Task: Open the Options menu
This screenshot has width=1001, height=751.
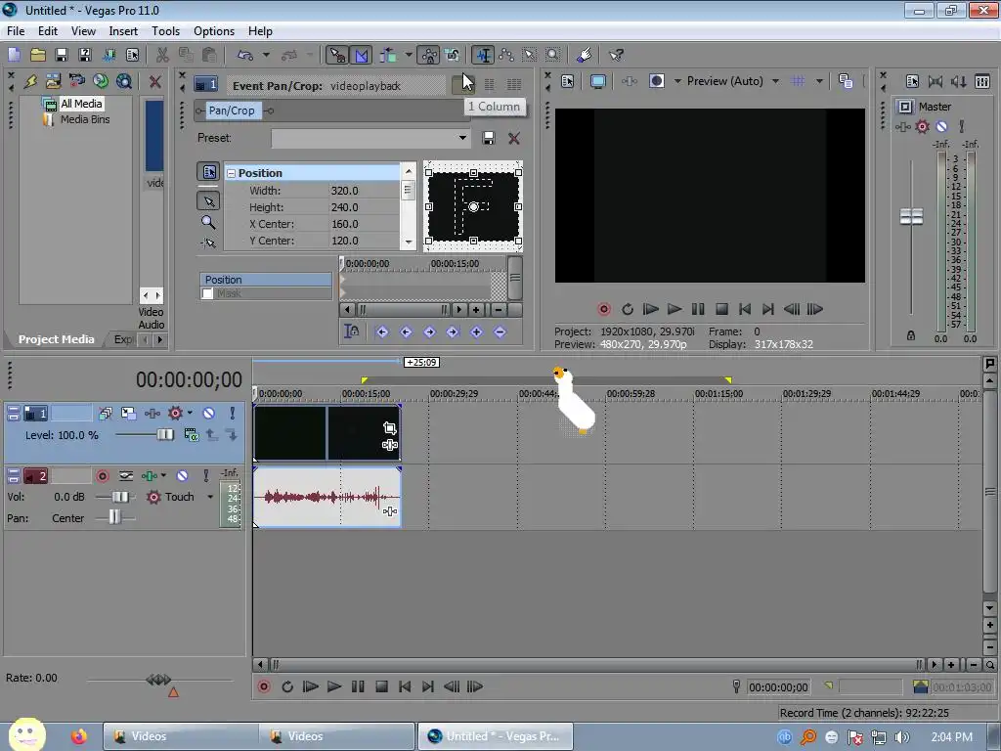Action: [214, 30]
